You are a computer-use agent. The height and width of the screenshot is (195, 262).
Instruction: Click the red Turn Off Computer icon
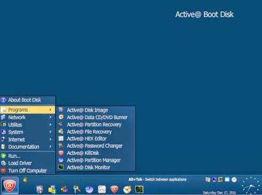tap(3, 170)
